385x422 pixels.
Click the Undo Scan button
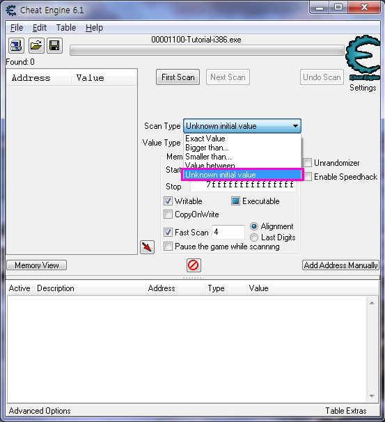[322, 77]
